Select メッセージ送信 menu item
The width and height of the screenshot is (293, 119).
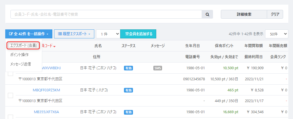click(x=20, y=64)
